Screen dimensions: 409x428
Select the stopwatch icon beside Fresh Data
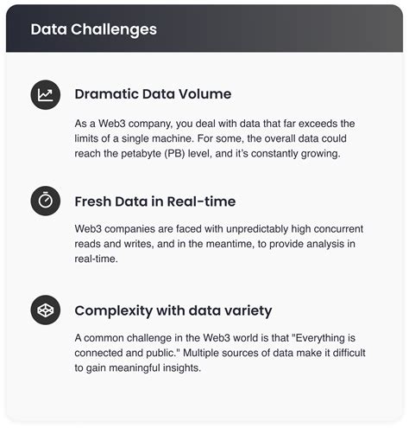click(x=46, y=201)
